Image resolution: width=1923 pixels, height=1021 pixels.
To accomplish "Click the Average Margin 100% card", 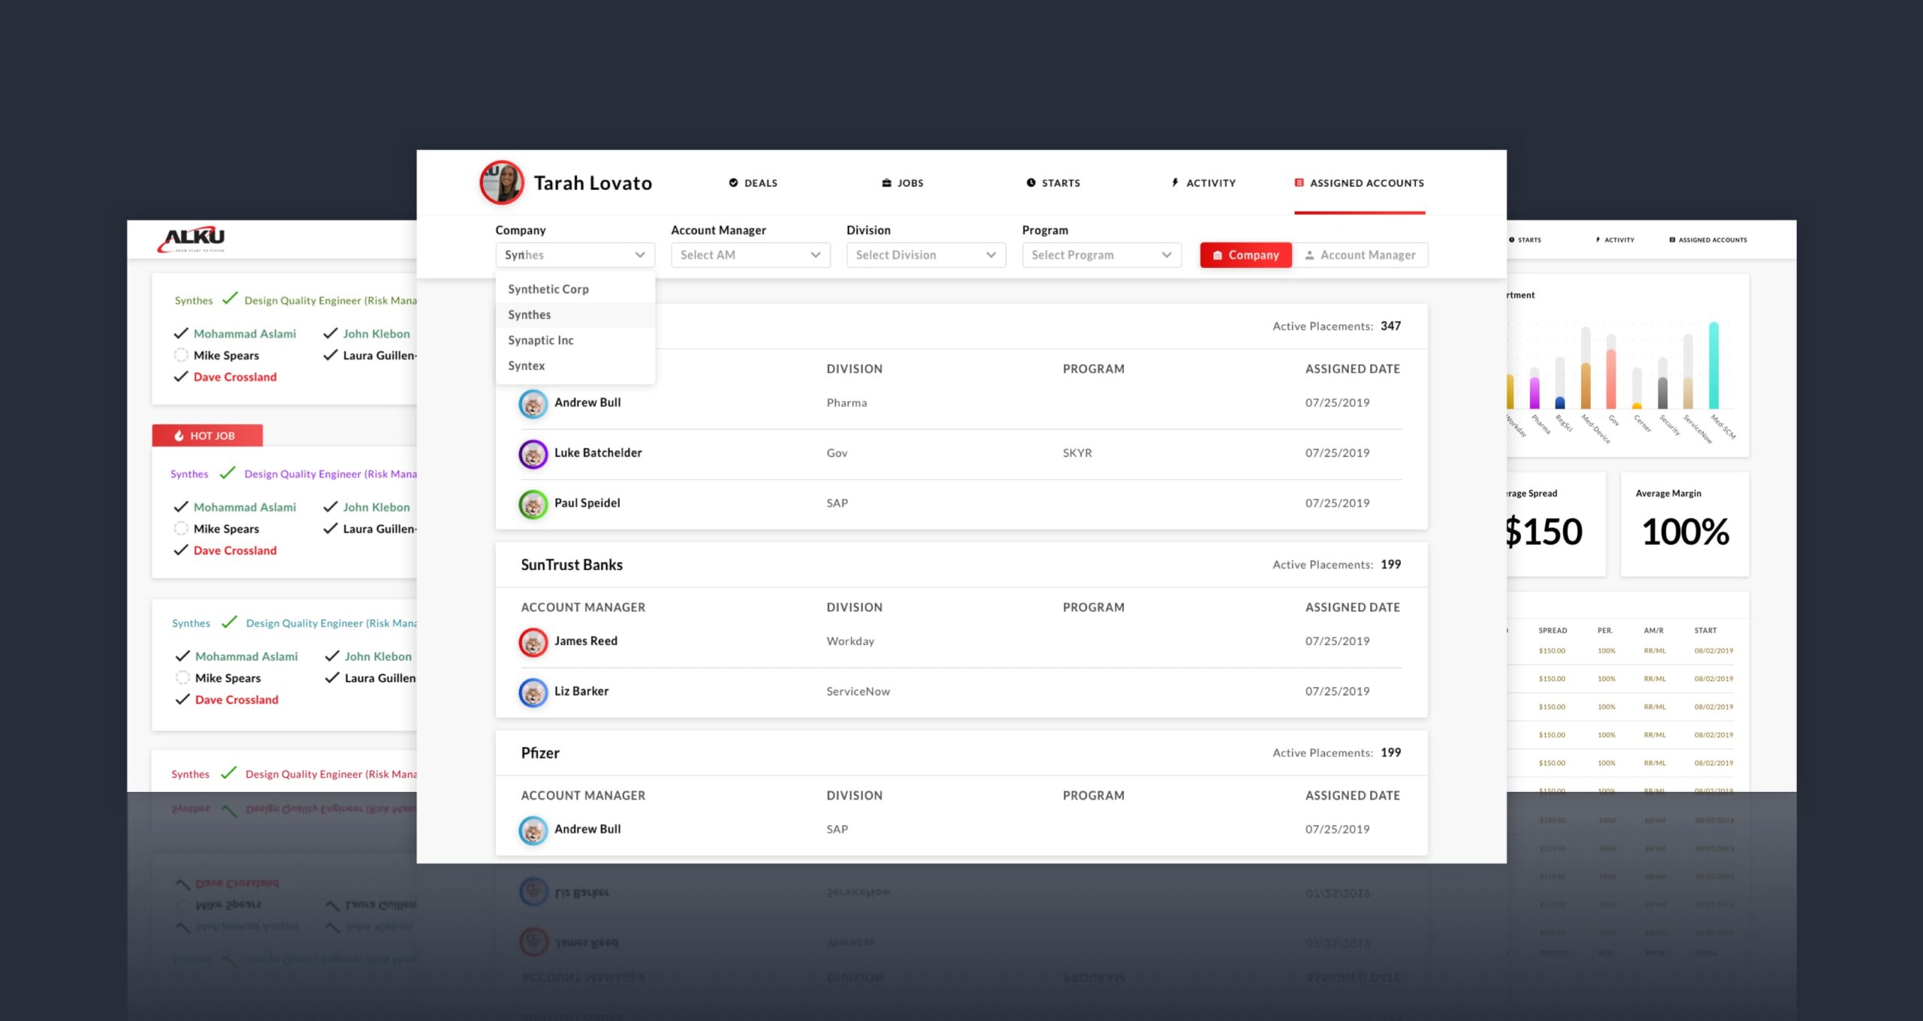I will 1685,524.
